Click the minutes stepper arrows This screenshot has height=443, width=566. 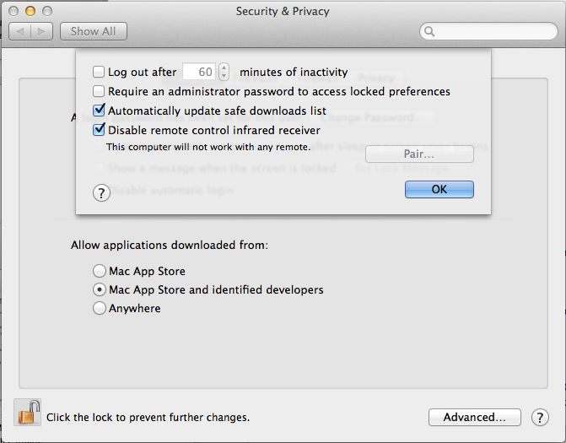[224, 73]
